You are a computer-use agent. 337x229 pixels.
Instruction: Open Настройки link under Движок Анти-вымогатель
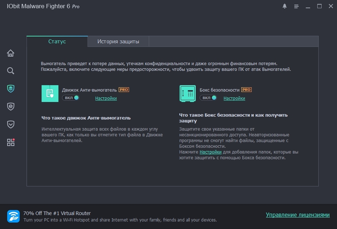[106, 98]
